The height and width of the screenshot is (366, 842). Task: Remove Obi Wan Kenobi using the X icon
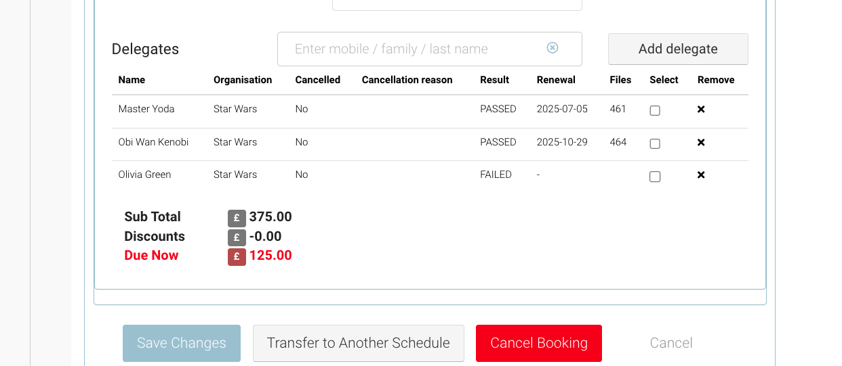[701, 143]
